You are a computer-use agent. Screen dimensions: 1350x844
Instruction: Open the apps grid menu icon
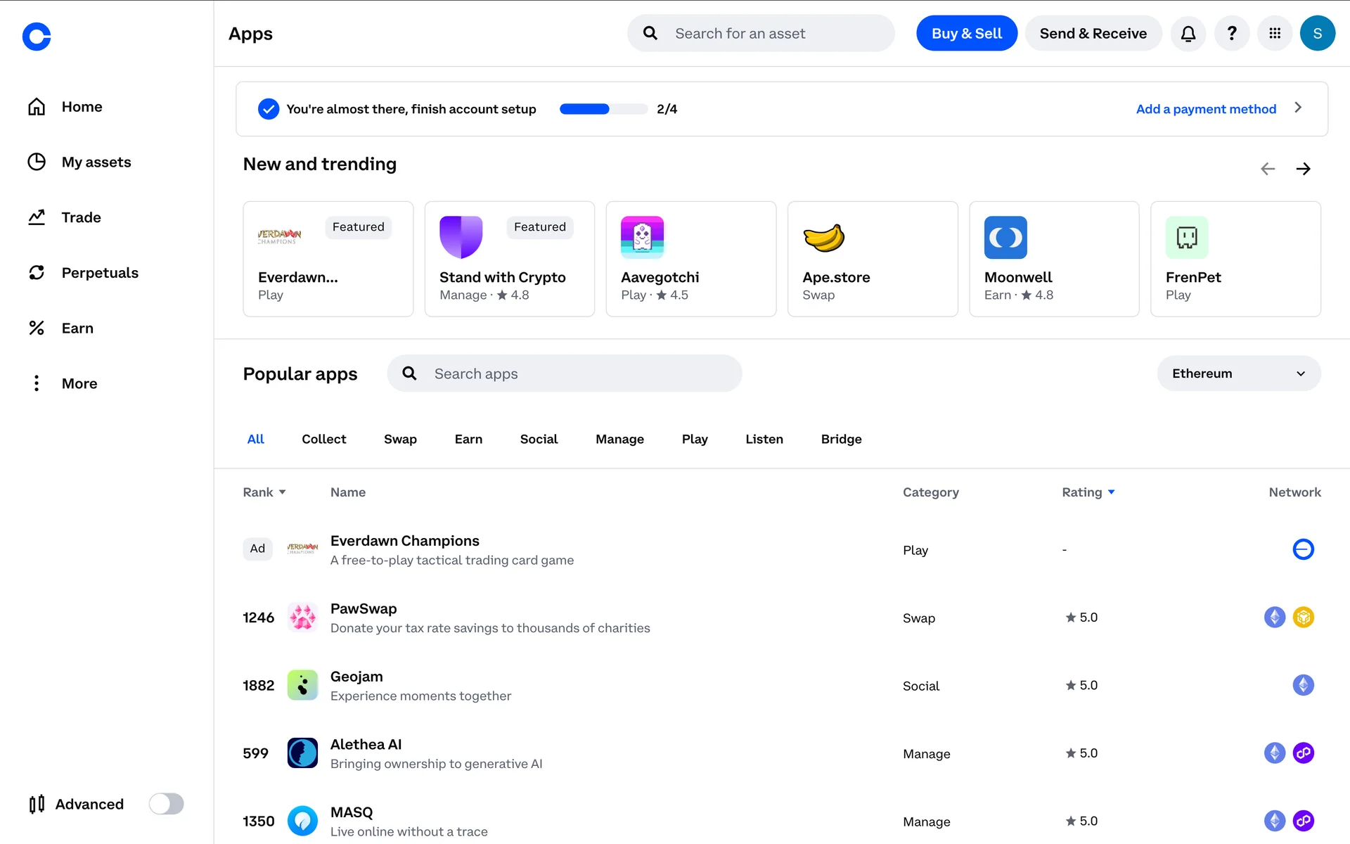pos(1275,33)
